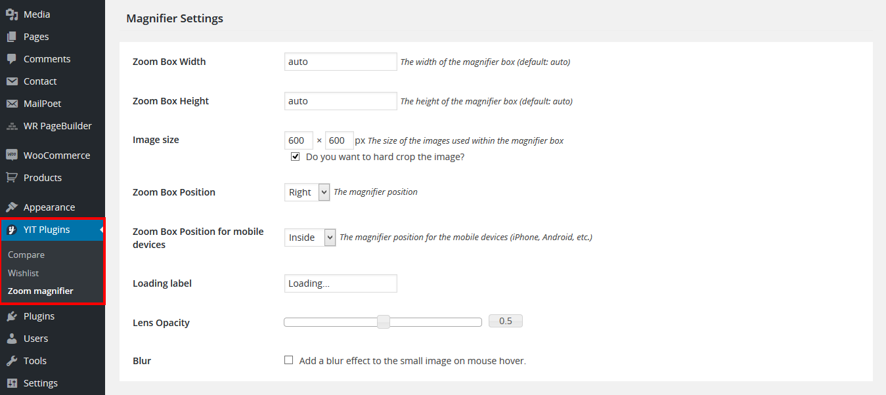The height and width of the screenshot is (395, 886).
Task: Open the mobile Zoom Box Position dropdown
Action: point(309,237)
